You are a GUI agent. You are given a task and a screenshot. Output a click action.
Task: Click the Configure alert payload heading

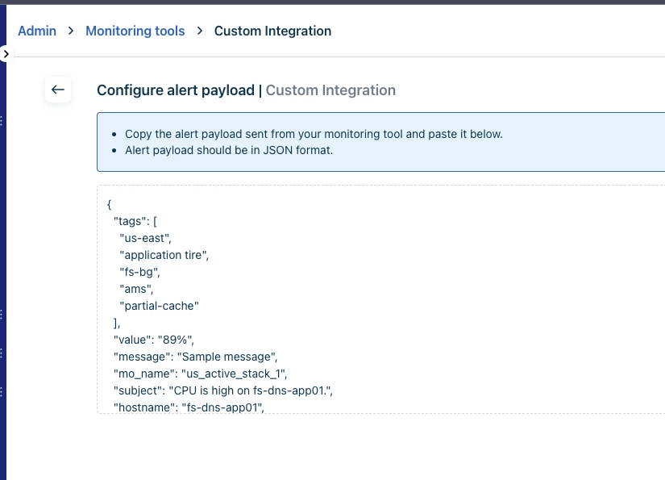pyautogui.click(x=176, y=90)
